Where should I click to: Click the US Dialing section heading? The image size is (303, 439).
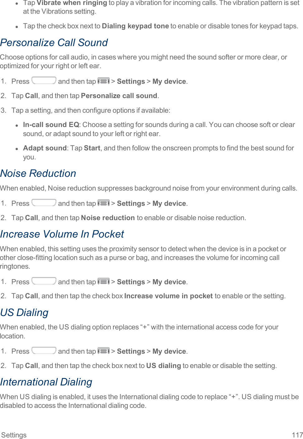[x=24, y=313]
